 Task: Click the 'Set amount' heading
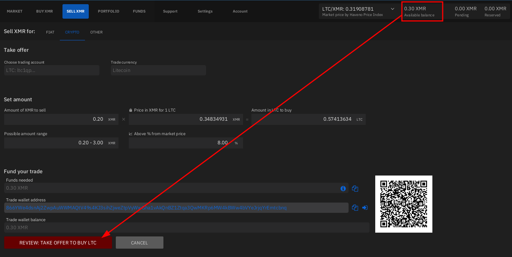coord(18,99)
